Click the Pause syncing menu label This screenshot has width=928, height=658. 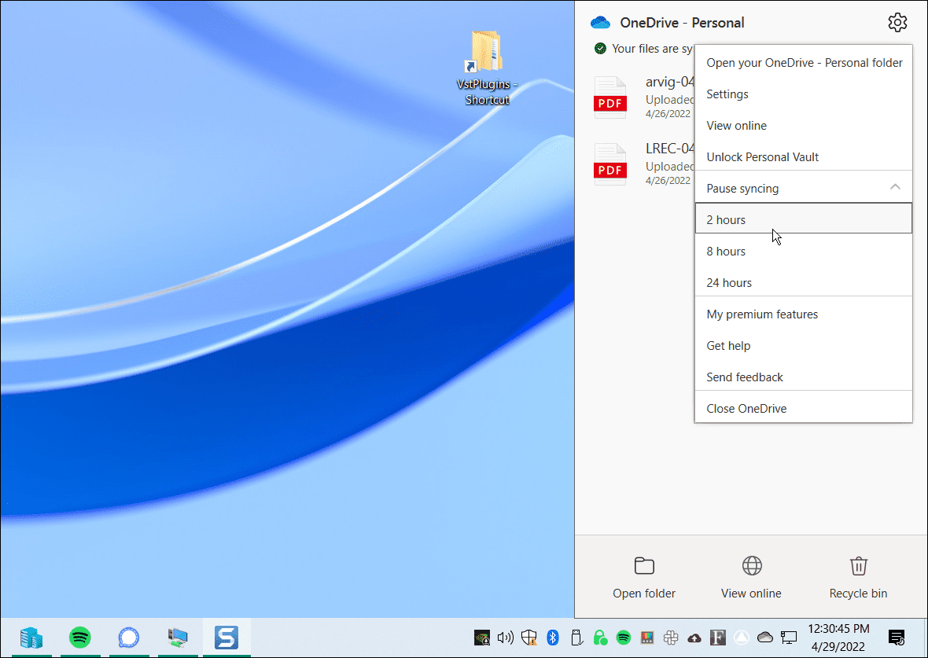(x=742, y=188)
